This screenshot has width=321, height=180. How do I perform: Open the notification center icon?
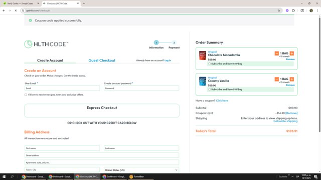coord(315,176)
